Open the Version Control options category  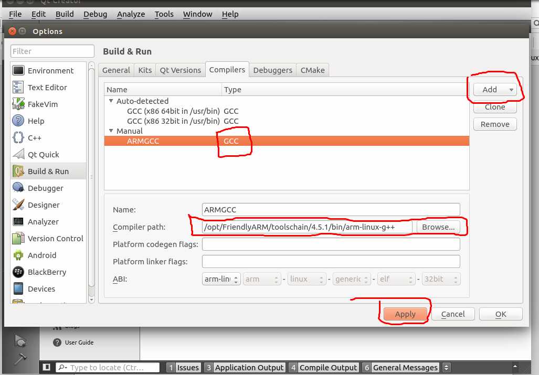(48, 238)
